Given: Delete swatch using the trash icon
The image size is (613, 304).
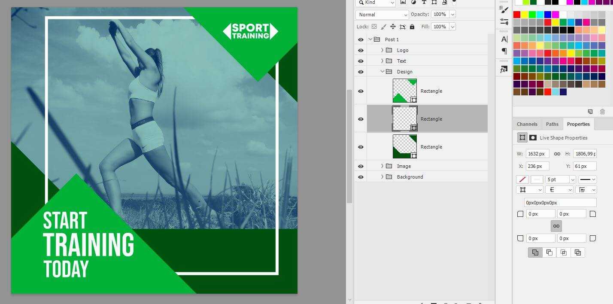Looking at the screenshot, I should [602, 112].
